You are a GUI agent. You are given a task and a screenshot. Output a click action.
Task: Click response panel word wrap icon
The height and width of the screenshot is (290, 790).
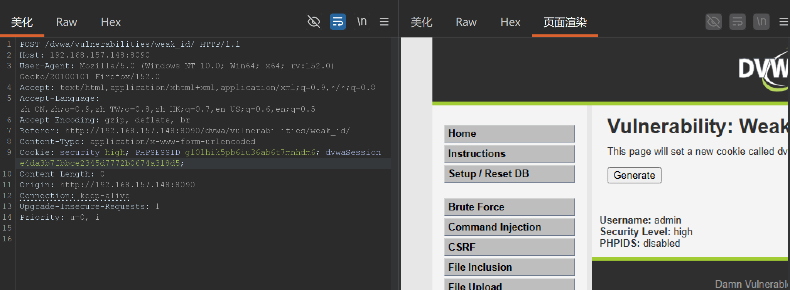(x=738, y=22)
